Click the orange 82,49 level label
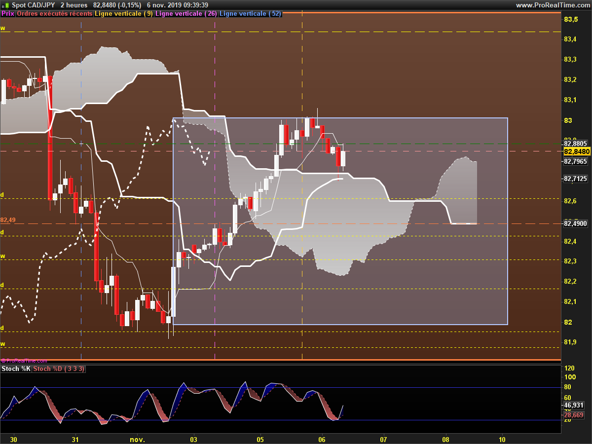Screen dimensions: 592x444 pyautogui.click(x=8, y=220)
